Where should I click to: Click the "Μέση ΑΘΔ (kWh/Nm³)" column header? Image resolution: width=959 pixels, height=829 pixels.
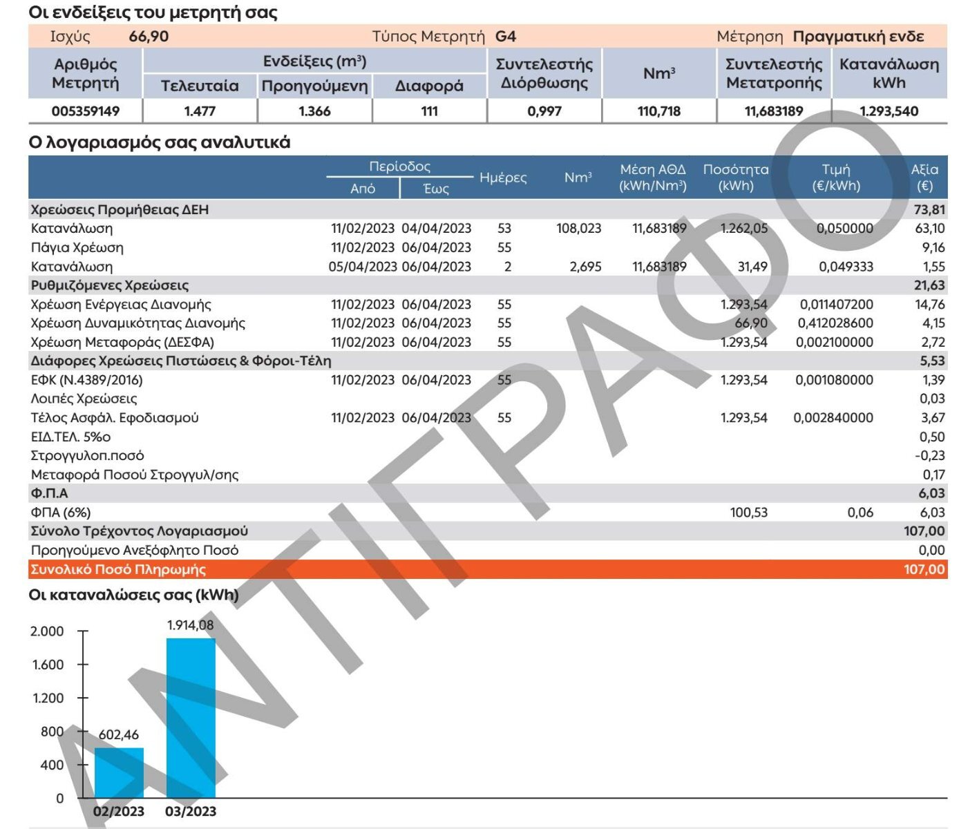(653, 178)
